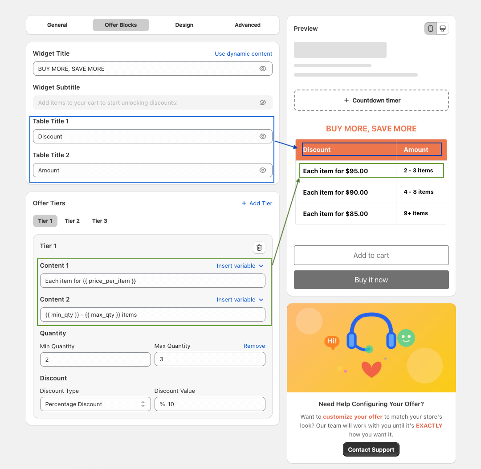Show the Widget Subtitle with the crossed-eye icon
Screen dimensions: 481x469
[263, 102]
